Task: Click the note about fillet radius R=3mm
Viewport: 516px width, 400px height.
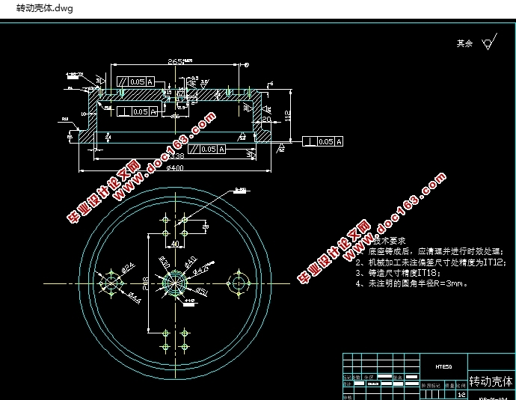Action: (x=411, y=283)
